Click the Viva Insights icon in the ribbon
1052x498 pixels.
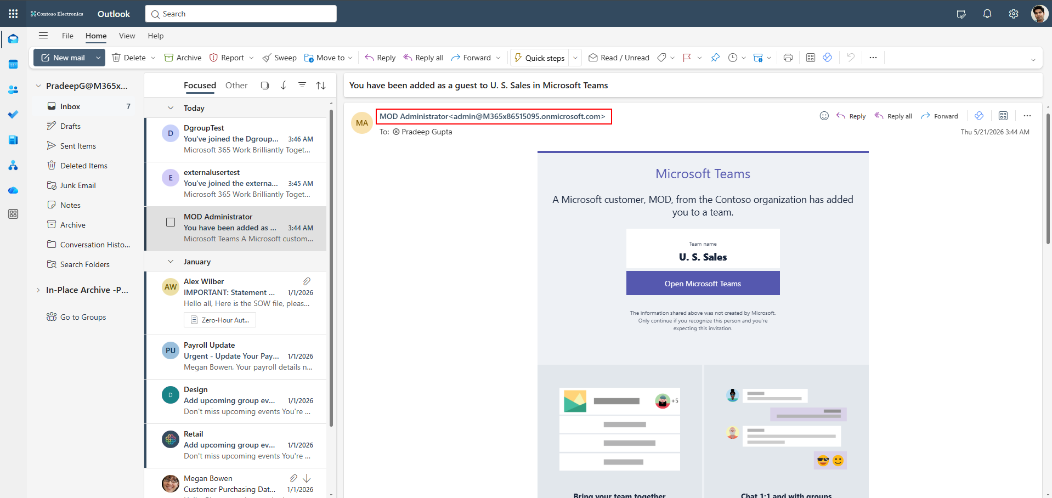point(828,58)
